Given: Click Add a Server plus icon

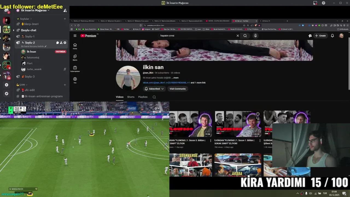Looking at the screenshot, I should [7, 85].
